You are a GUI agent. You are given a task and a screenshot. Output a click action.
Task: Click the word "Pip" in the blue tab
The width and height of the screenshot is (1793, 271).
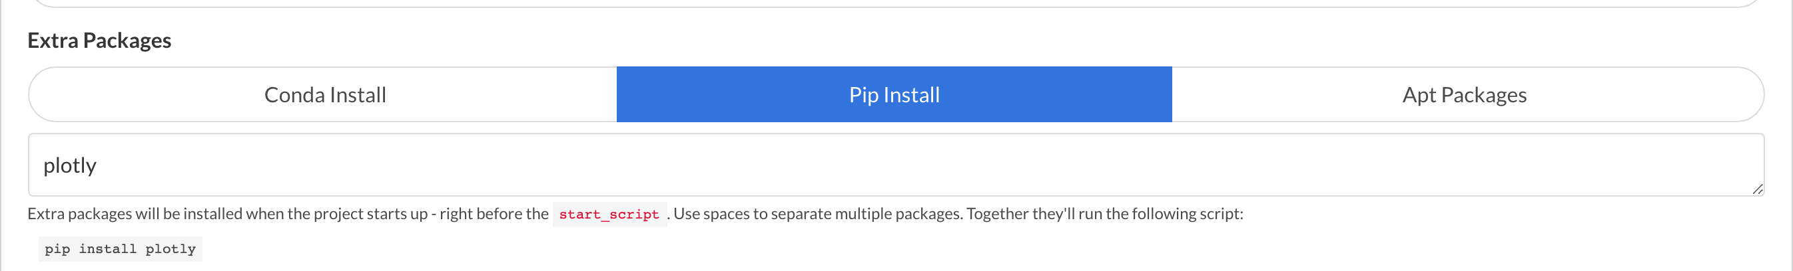point(863,94)
